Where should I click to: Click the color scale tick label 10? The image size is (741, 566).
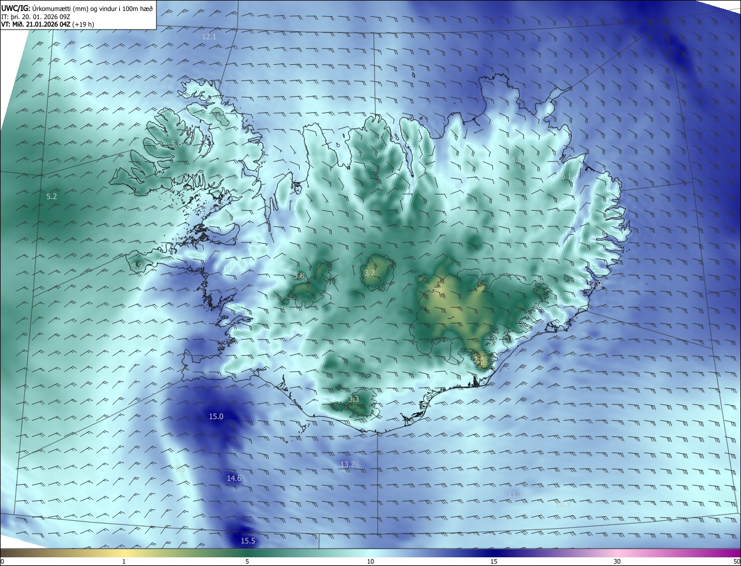(x=370, y=561)
